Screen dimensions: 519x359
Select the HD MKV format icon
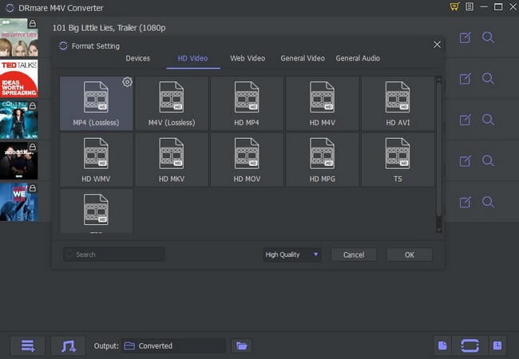point(172,157)
